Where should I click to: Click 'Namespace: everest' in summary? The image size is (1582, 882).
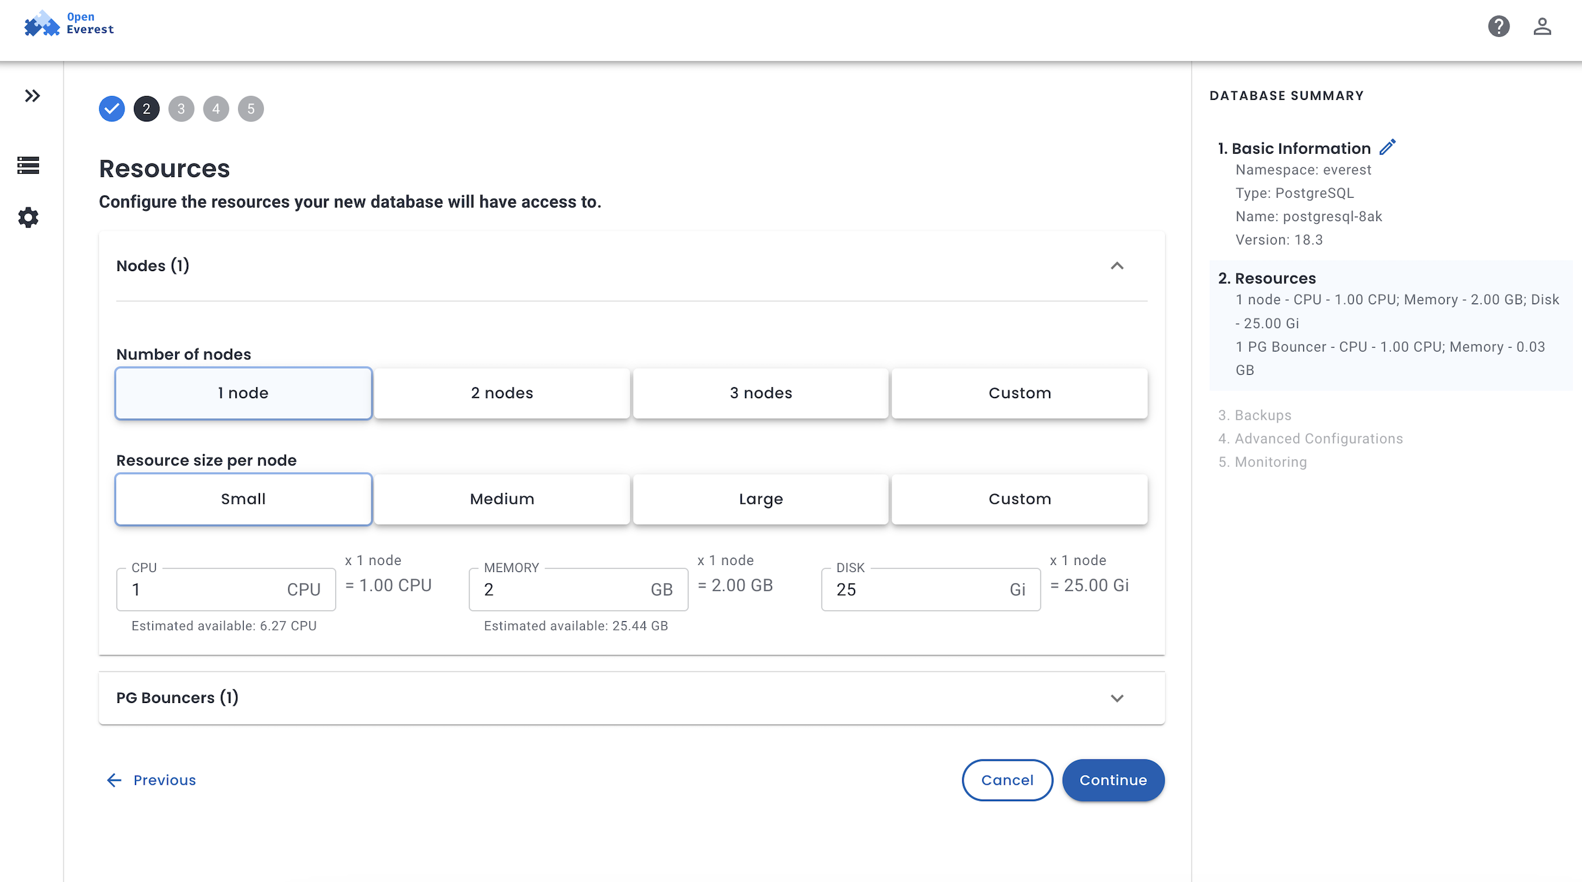tap(1303, 170)
